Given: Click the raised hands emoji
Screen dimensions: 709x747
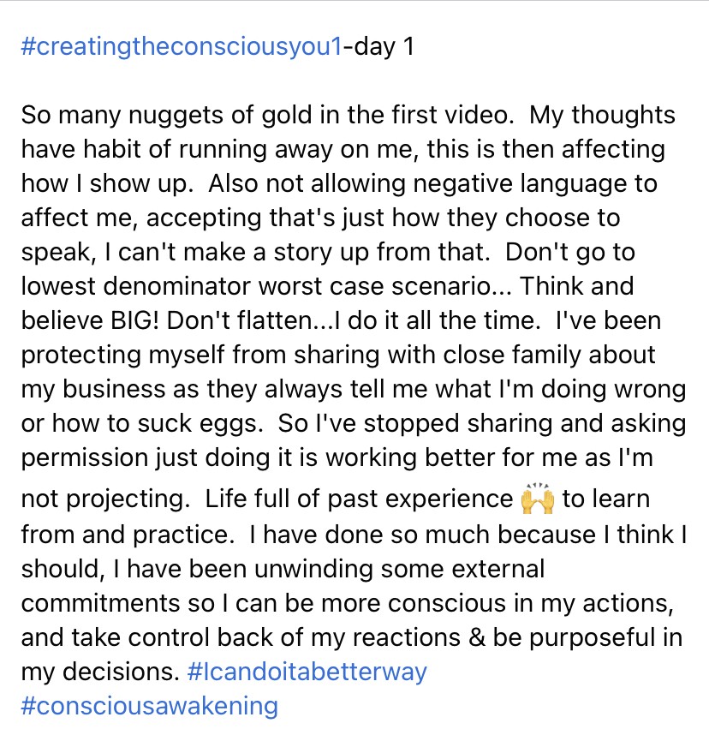Looking at the screenshot, I should 538,499.
